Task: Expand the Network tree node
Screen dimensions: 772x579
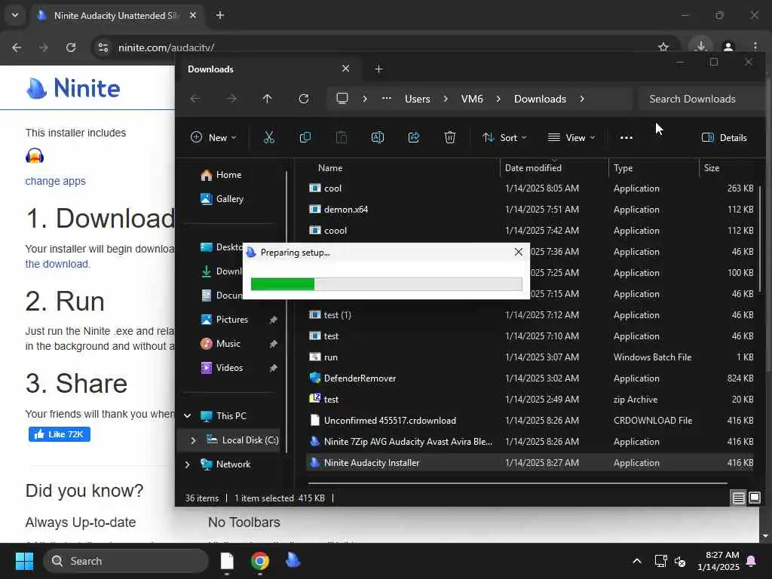Action: coord(187,464)
